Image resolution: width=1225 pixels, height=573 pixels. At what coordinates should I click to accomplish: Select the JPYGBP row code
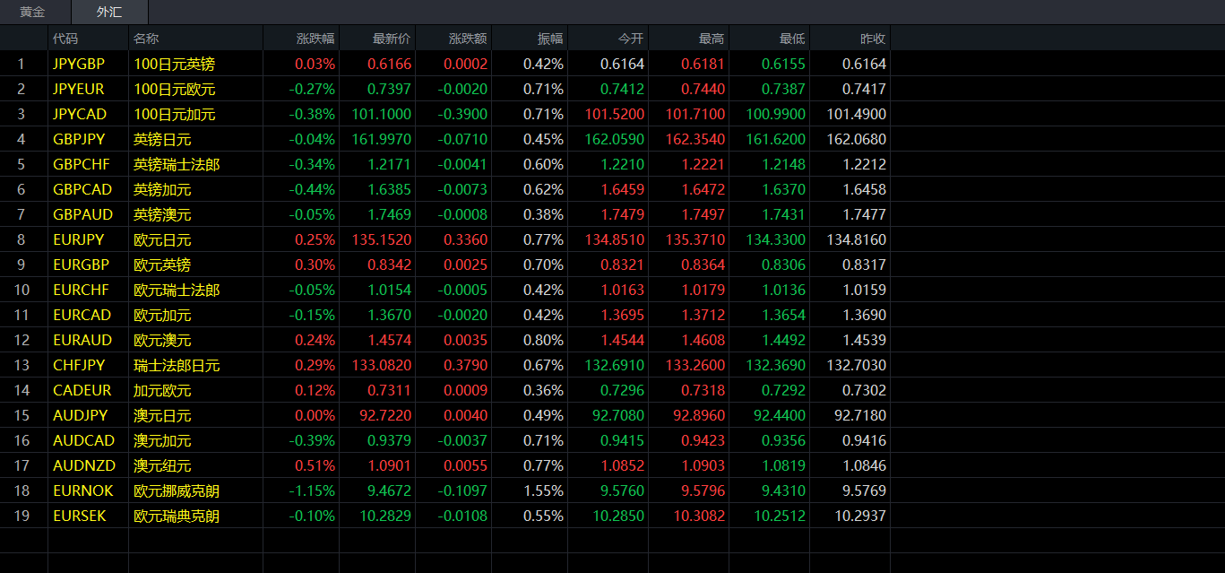pos(79,64)
